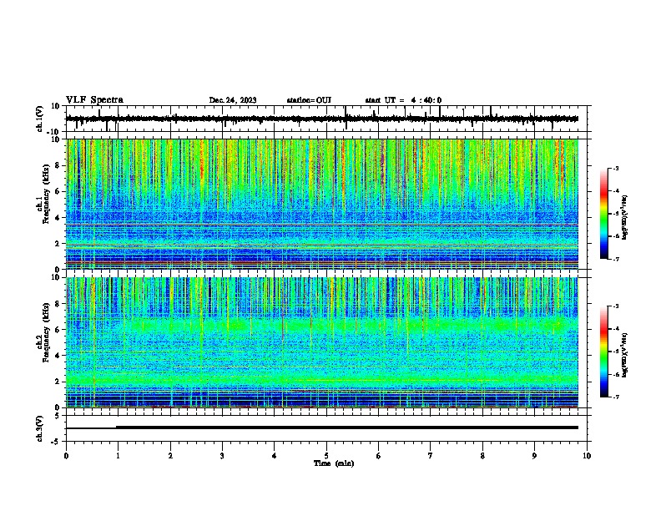The width and height of the screenshot is (661, 511).
Task: Click the time axis tick label "7"
Action: [431, 456]
